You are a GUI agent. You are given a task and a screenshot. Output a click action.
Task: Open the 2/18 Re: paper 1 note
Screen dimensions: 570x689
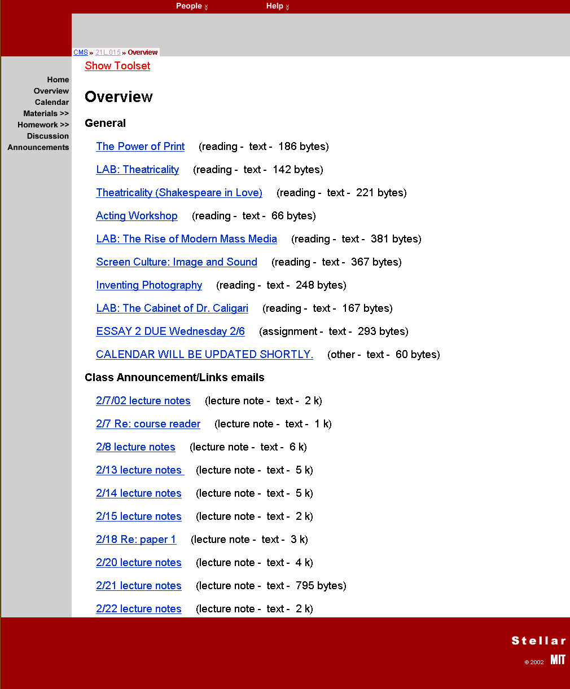point(136,540)
